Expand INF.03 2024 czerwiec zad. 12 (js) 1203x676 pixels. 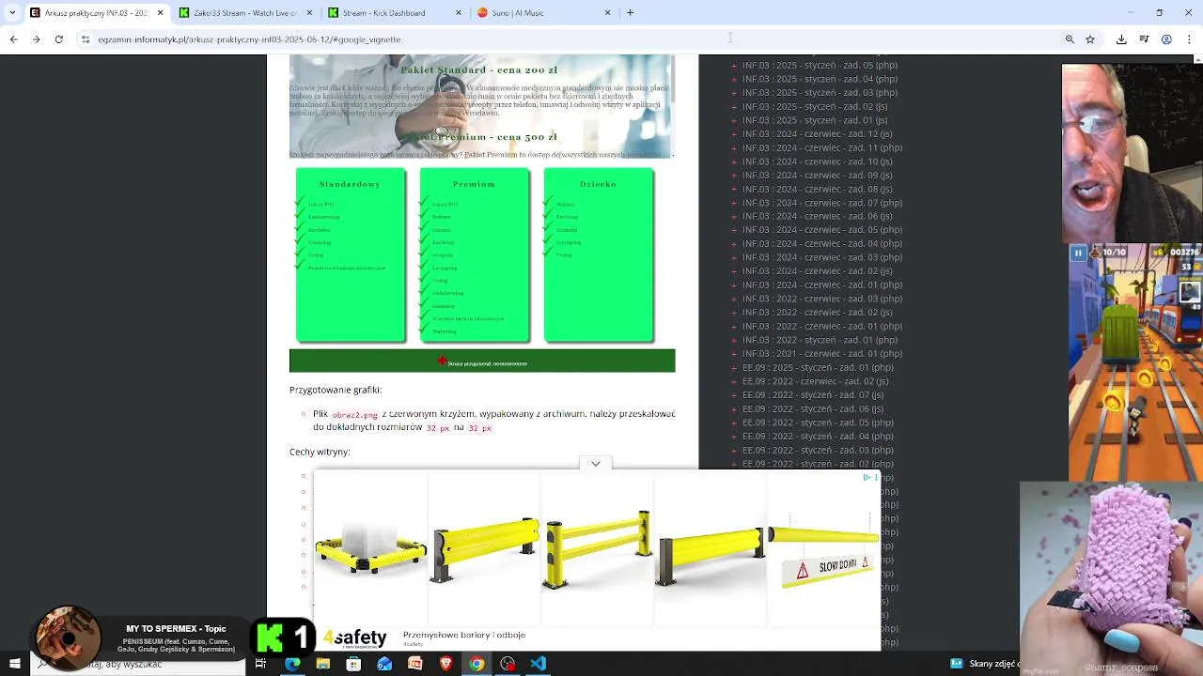coord(733,134)
